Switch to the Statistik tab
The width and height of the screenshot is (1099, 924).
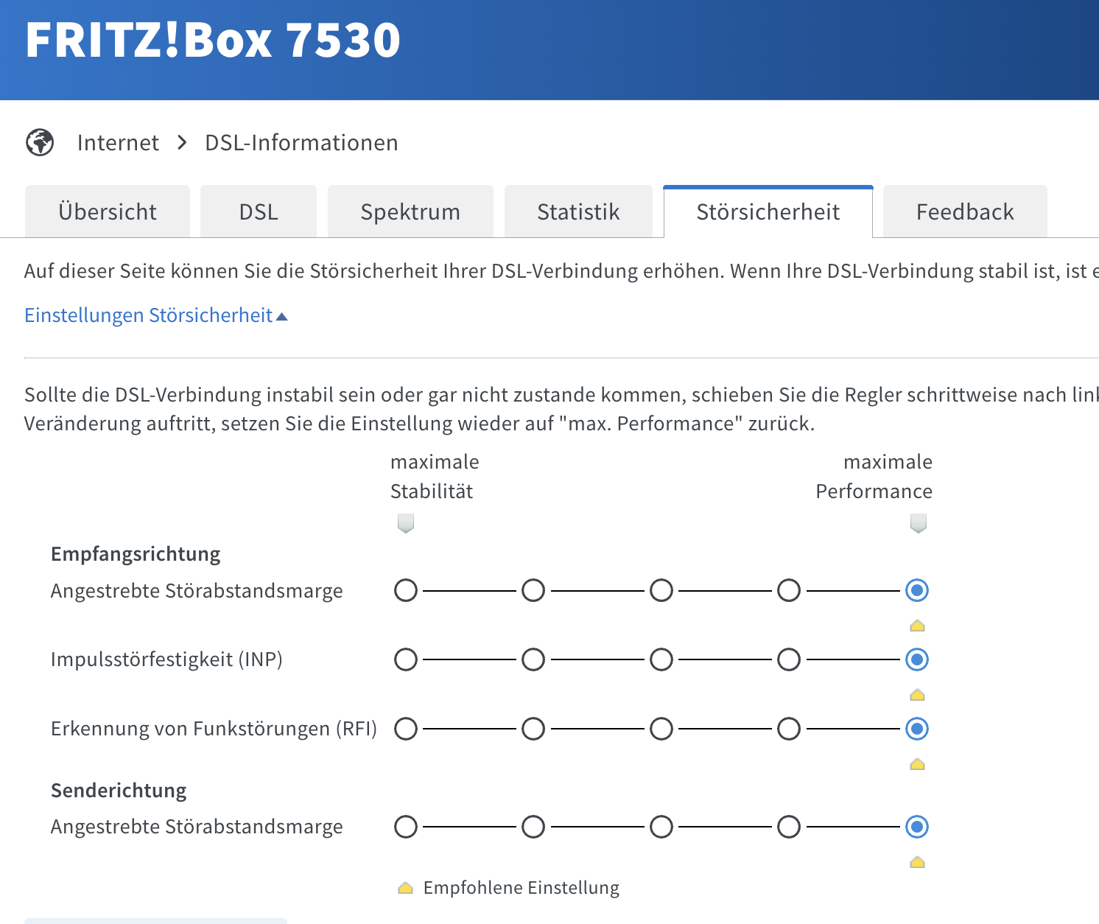coord(578,211)
